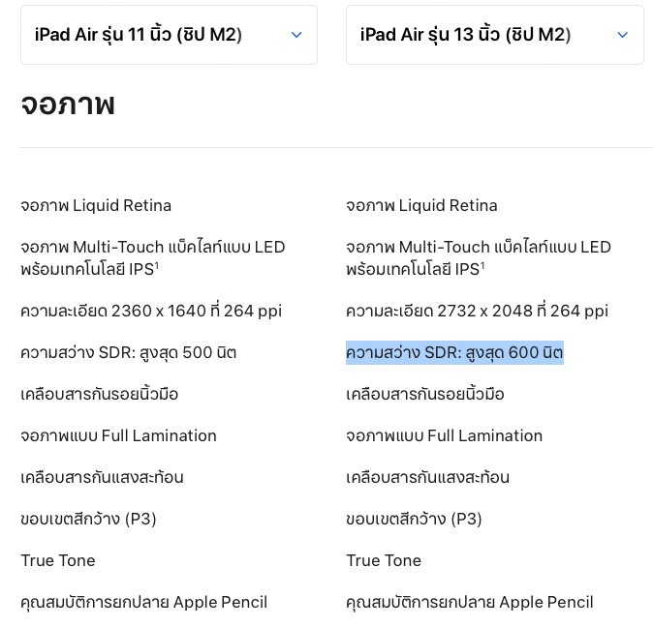Click the footnote 1 superscript in the left column
Screen dimensions: 653x627
tap(156, 264)
